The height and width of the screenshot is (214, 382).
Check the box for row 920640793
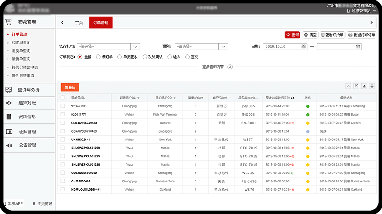coord(63,106)
